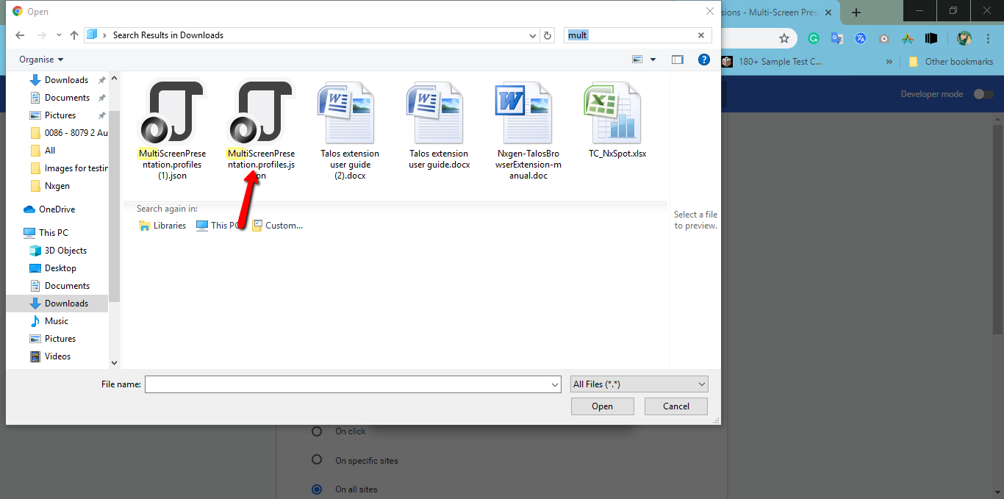Open the '0086 - 8079 2 Au' folder
Image resolution: width=1004 pixels, height=499 pixels.
pos(68,133)
